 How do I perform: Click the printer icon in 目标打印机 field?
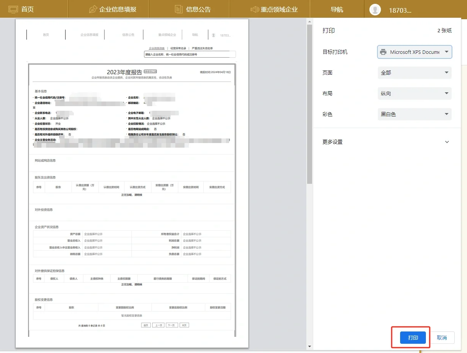[383, 52]
